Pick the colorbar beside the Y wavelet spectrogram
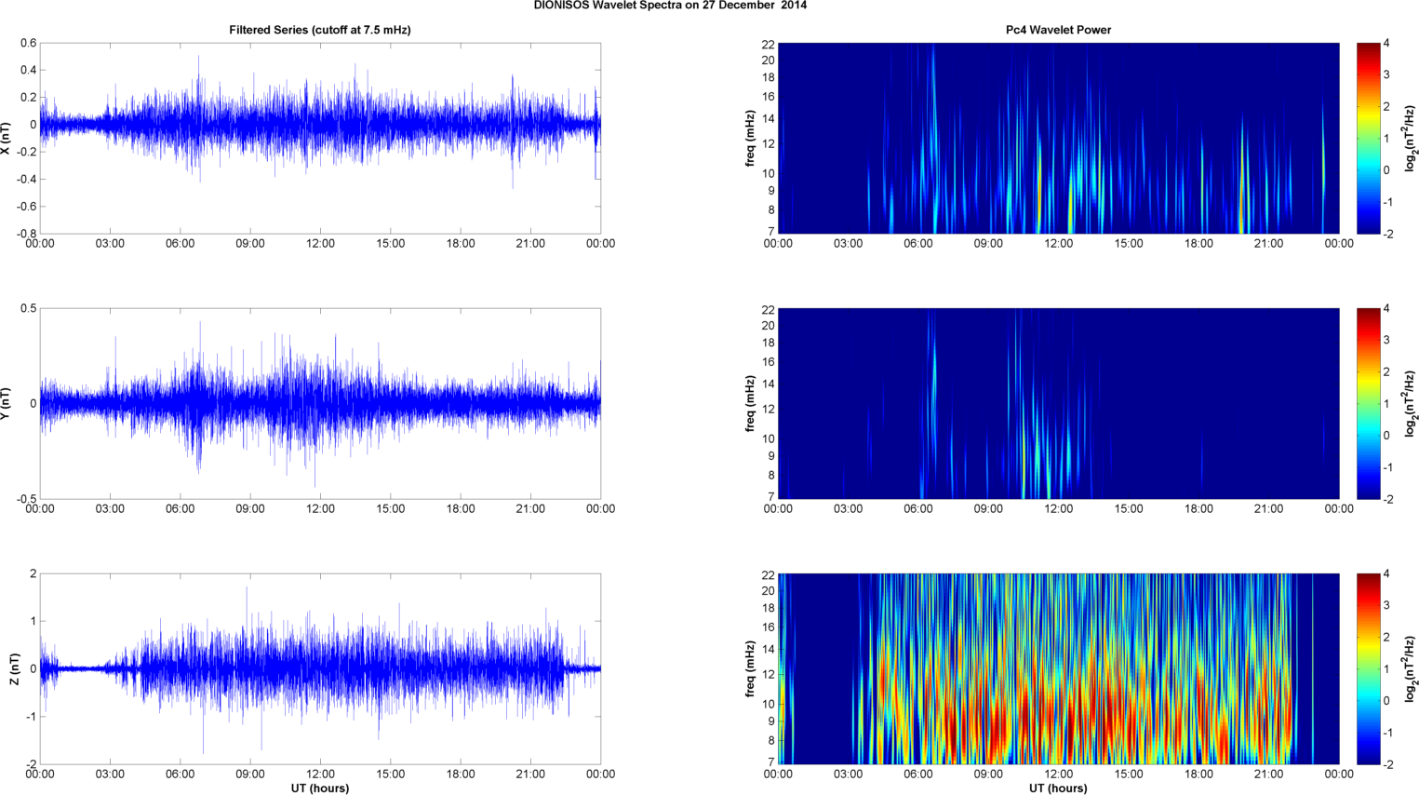The width and height of the screenshot is (1419, 795). 1368,403
